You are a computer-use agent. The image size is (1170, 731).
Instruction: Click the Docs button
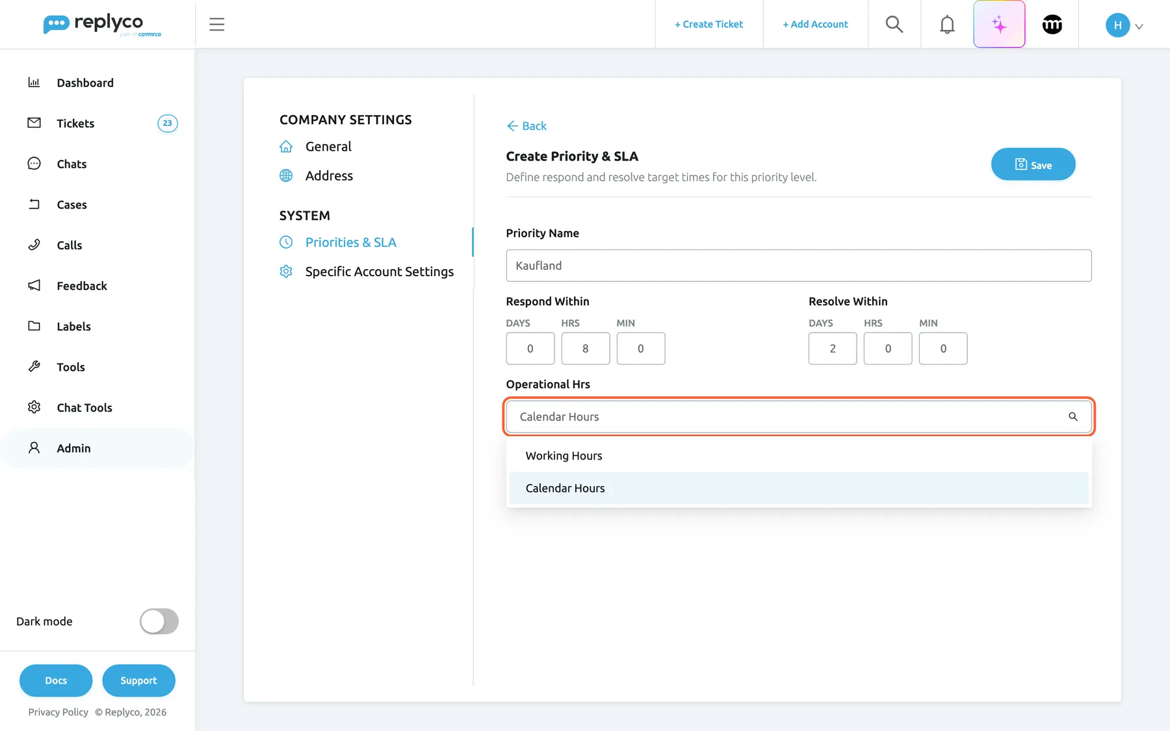point(56,680)
